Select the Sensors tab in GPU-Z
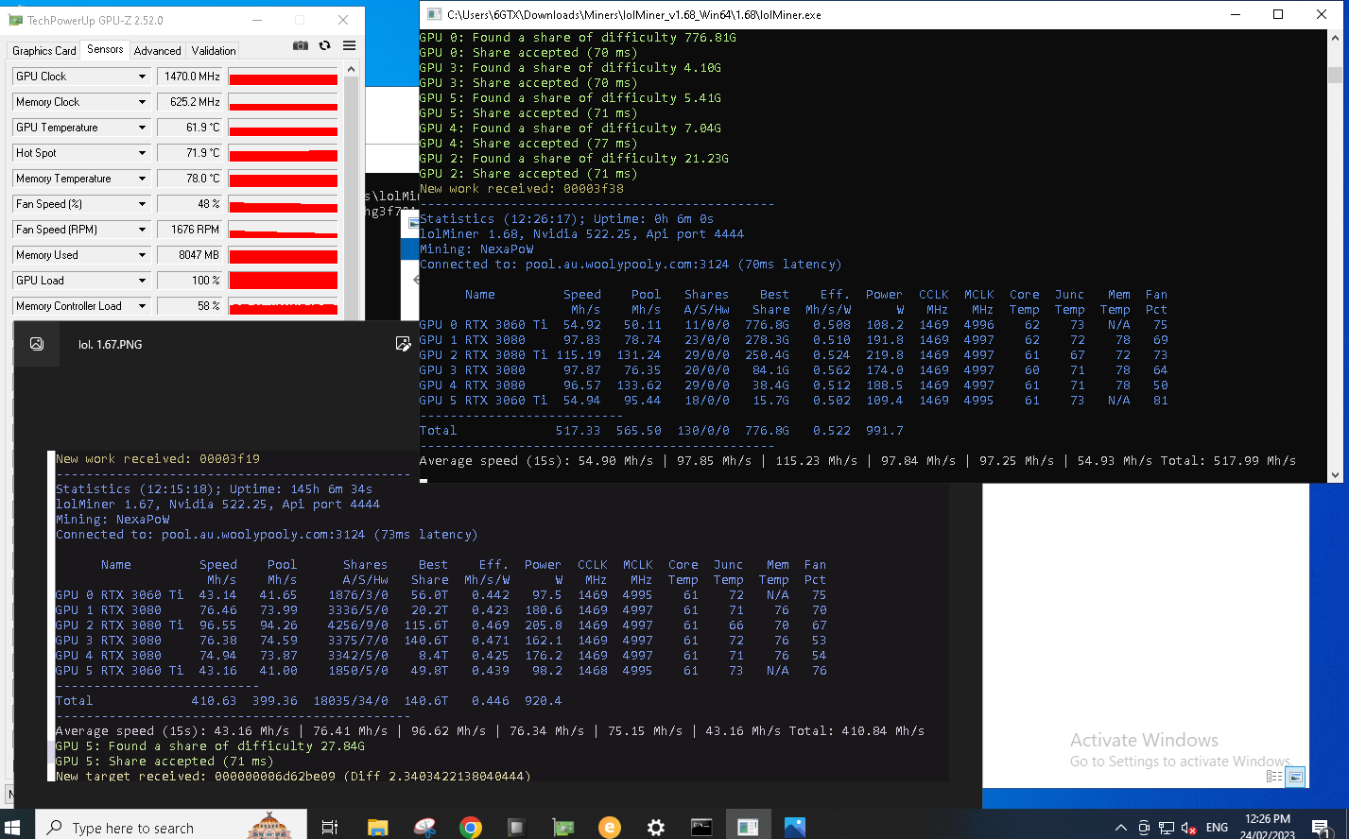This screenshot has width=1349, height=839. coord(105,49)
